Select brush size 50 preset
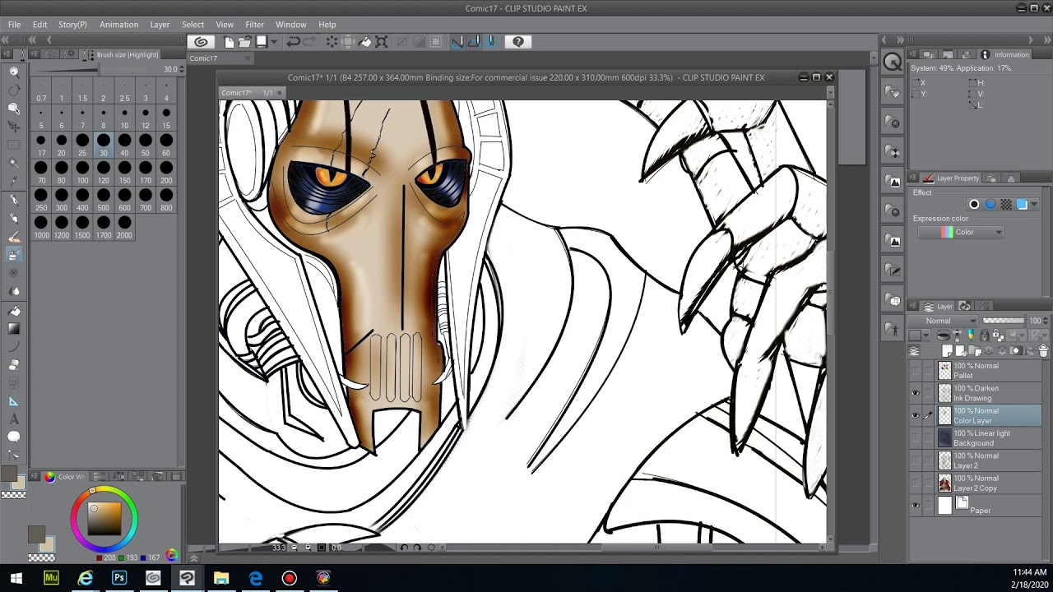 point(146,144)
